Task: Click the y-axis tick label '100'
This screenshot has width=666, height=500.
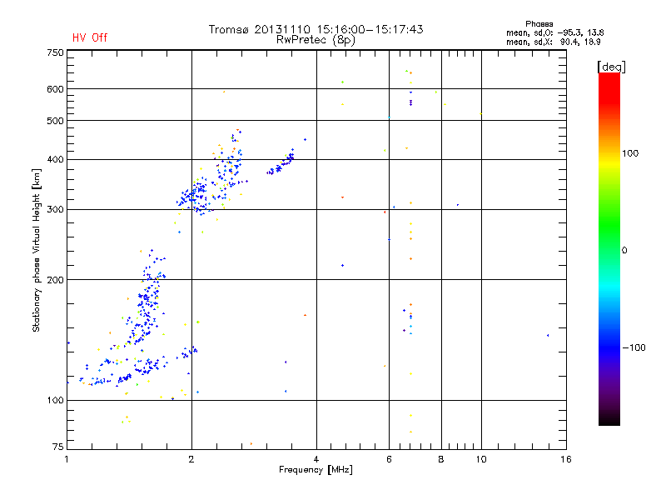Action: click(x=55, y=401)
